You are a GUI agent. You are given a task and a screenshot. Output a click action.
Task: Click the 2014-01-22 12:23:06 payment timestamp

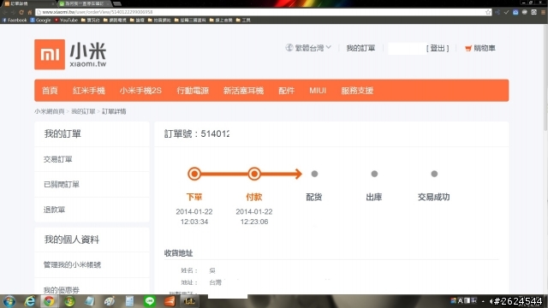(254, 216)
